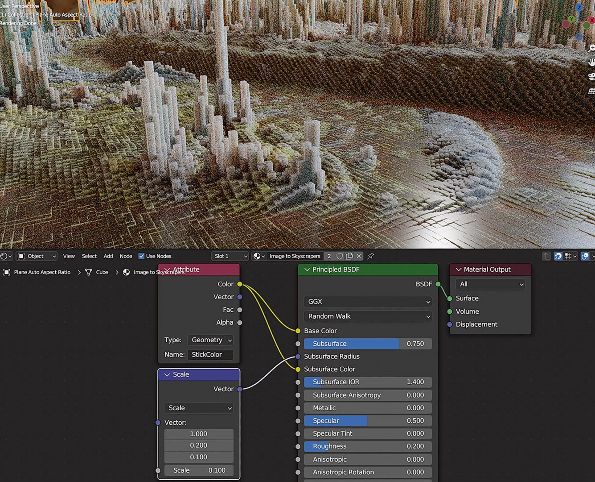Click the overlays sphere icon at far right
Image resolution: width=595 pixels, height=482 pixels.
click(585, 256)
